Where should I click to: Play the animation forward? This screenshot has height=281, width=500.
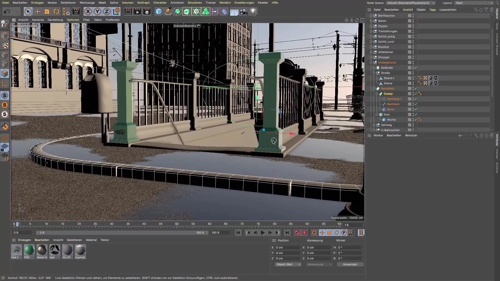(x=263, y=233)
